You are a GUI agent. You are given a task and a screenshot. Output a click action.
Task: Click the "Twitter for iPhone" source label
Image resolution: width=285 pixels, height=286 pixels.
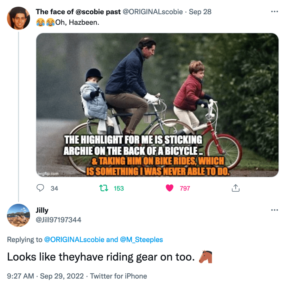coord(118,276)
